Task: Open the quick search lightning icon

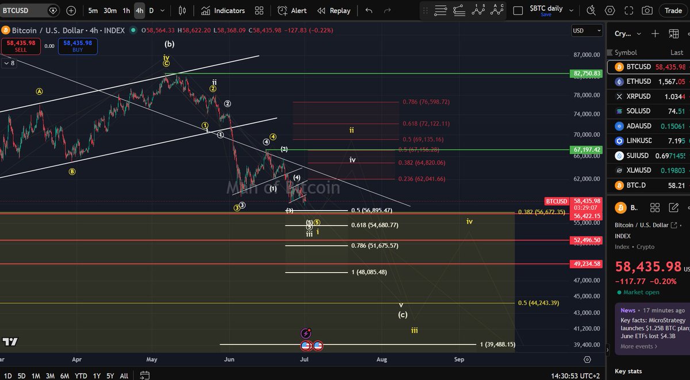Action: point(592,10)
